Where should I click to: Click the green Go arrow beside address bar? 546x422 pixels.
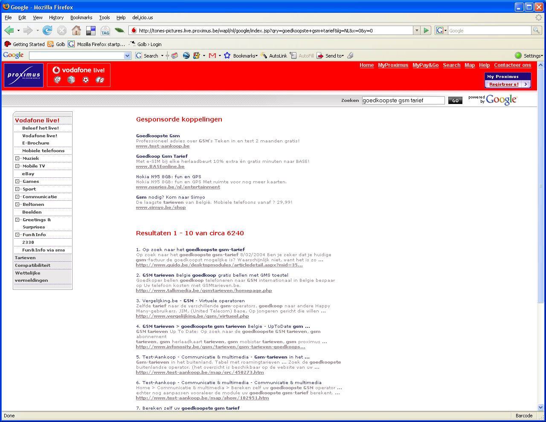click(x=426, y=30)
